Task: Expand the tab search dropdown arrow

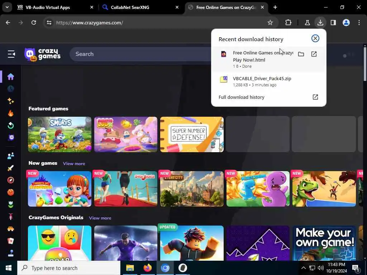Action: [7, 7]
